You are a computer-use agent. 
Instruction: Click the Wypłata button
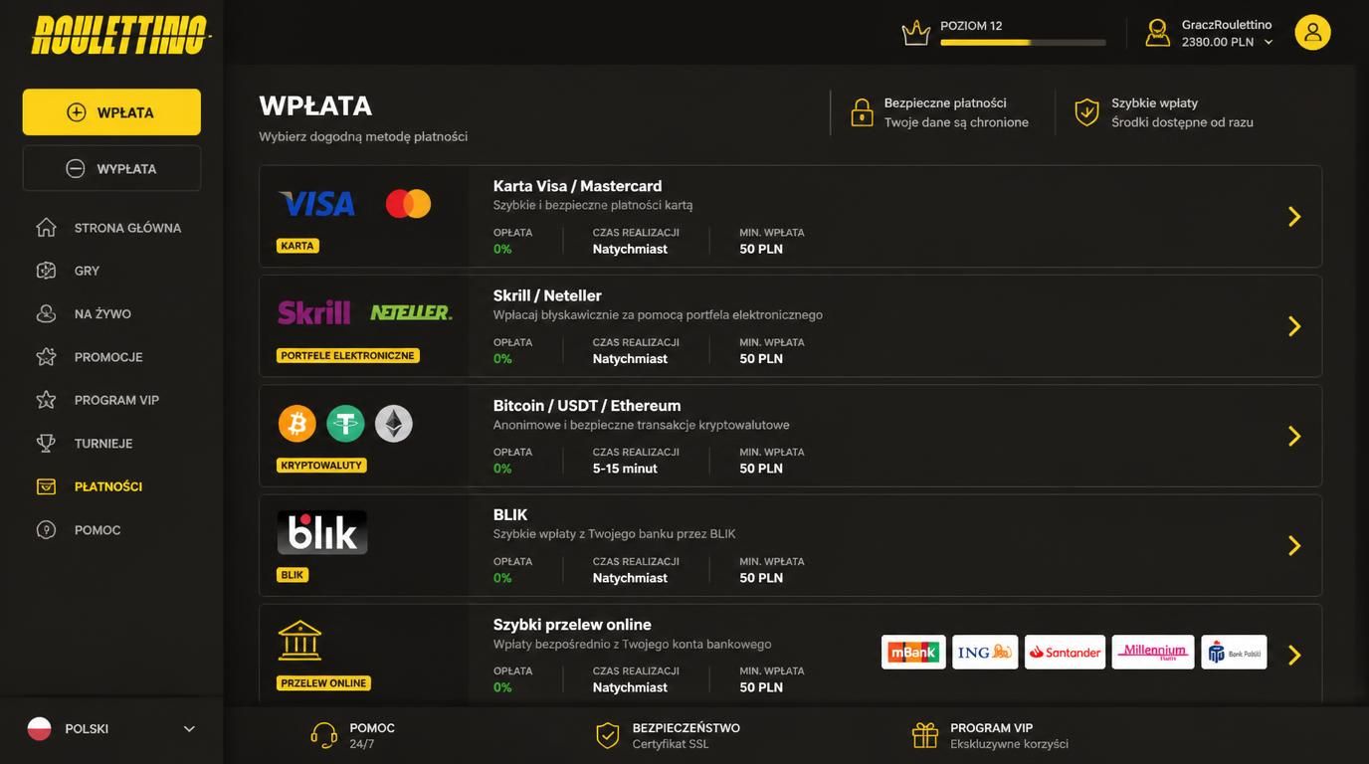coord(111,168)
